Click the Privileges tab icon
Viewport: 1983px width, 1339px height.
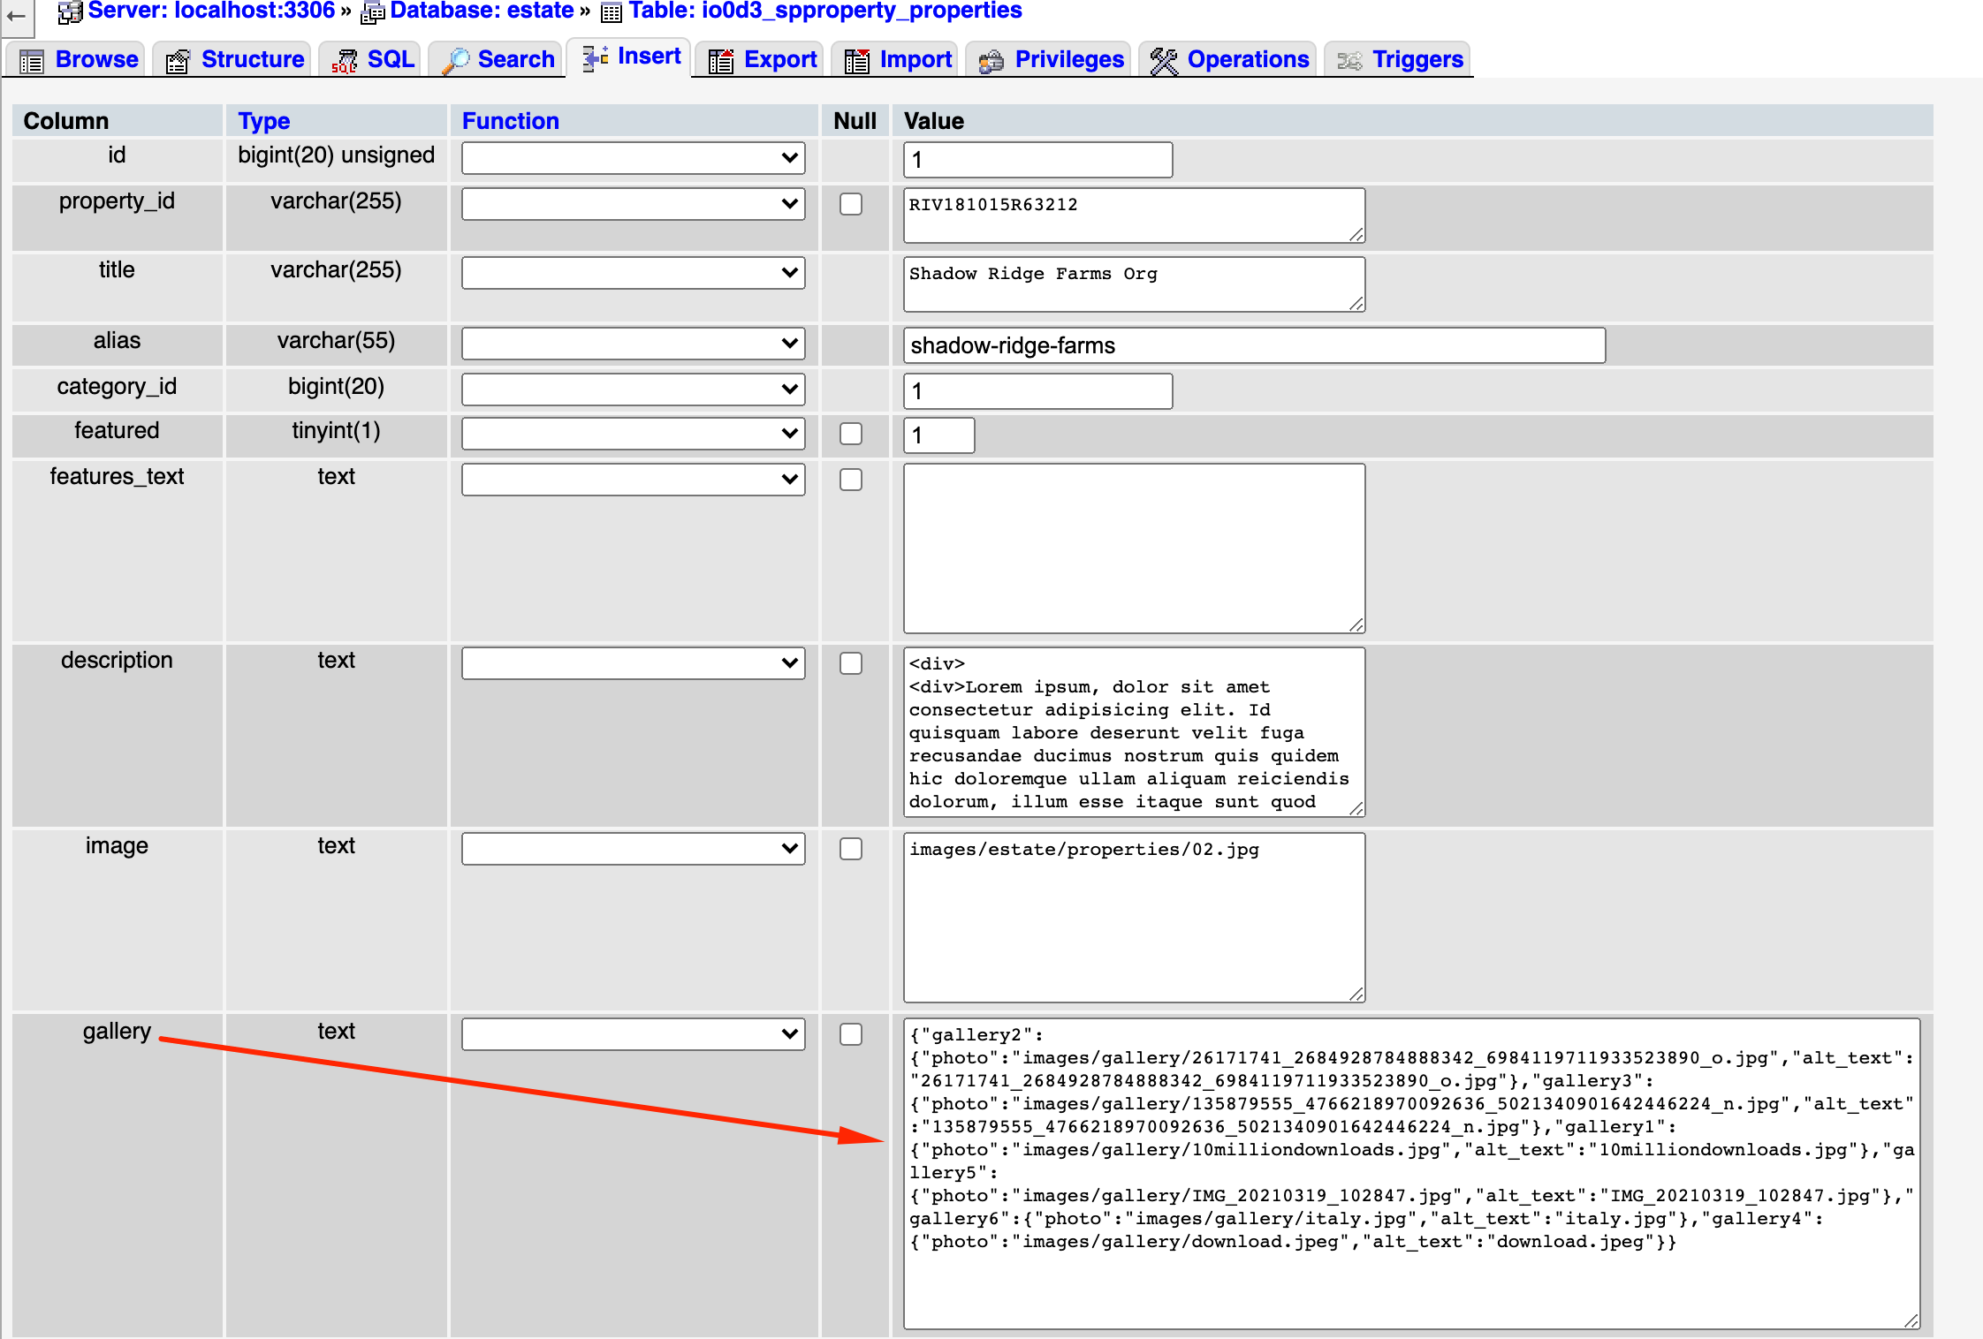991,61
